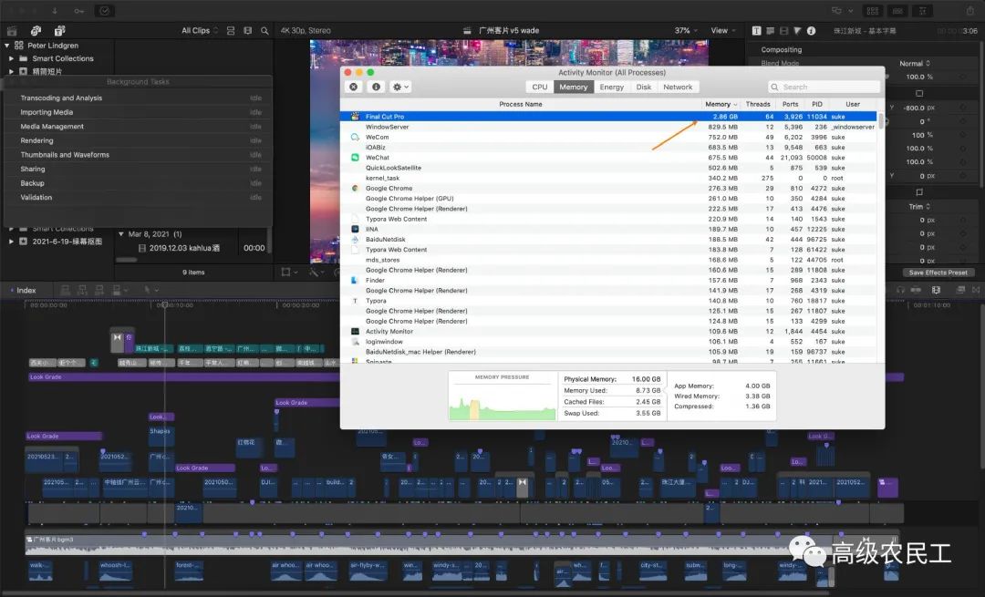Select the Rendering row in Background Tasks
This screenshot has height=597, width=985.
139,140
